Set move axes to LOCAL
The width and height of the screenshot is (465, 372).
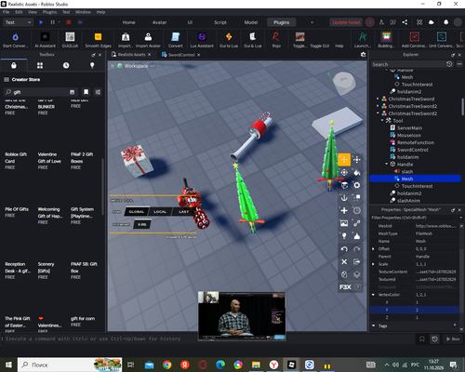point(160,212)
